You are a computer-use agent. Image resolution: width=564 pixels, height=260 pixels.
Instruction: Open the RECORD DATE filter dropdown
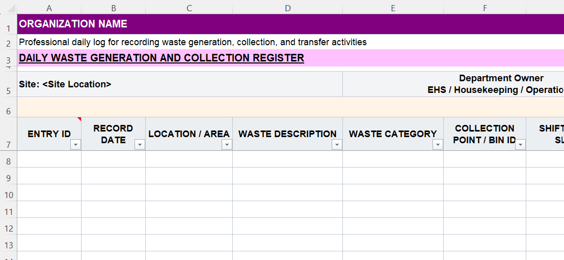140,145
